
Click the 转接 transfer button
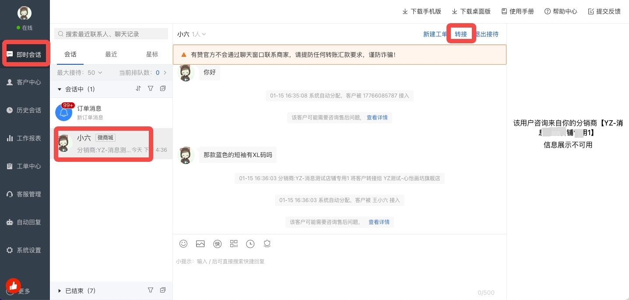pos(461,34)
